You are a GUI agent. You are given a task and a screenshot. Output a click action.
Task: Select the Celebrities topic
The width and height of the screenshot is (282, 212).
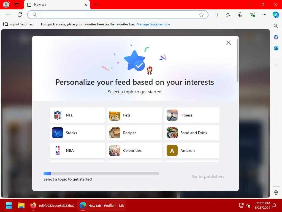coord(134,150)
